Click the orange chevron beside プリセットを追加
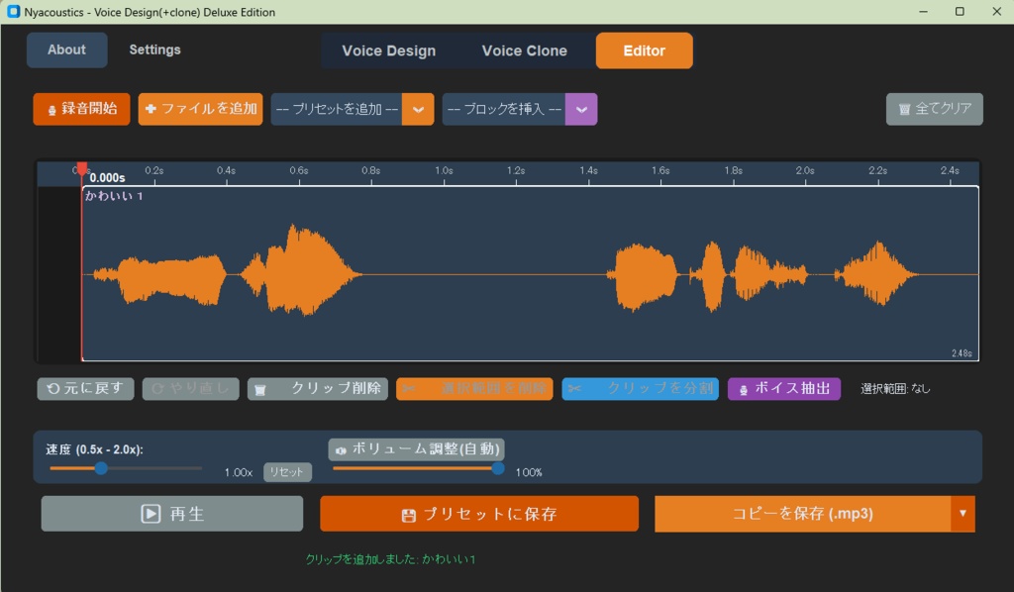The width and height of the screenshot is (1014, 592). (x=419, y=109)
